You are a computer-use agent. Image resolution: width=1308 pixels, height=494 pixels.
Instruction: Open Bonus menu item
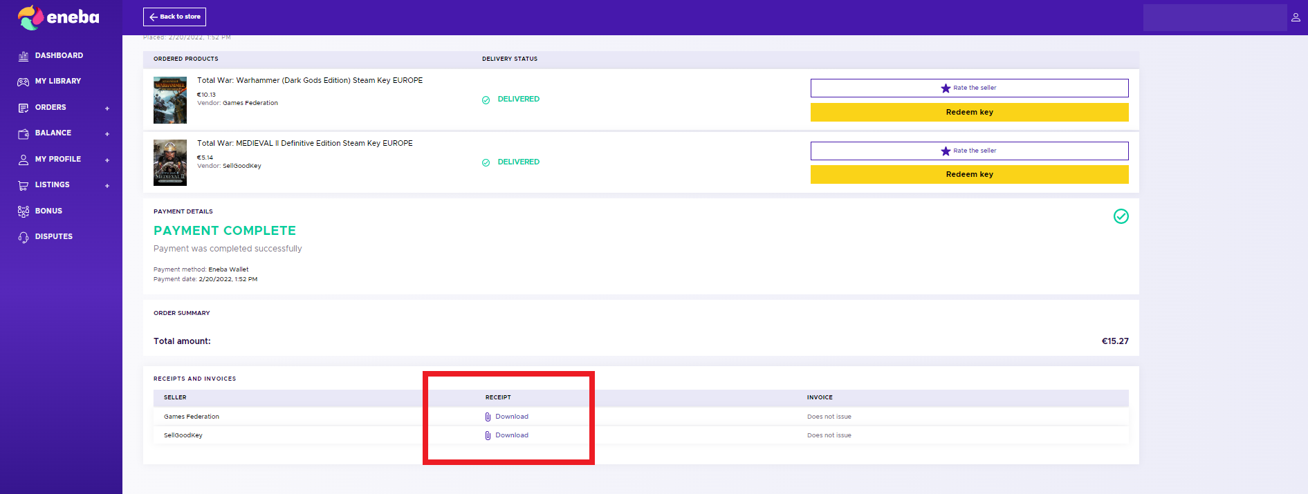pyautogui.click(x=48, y=211)
